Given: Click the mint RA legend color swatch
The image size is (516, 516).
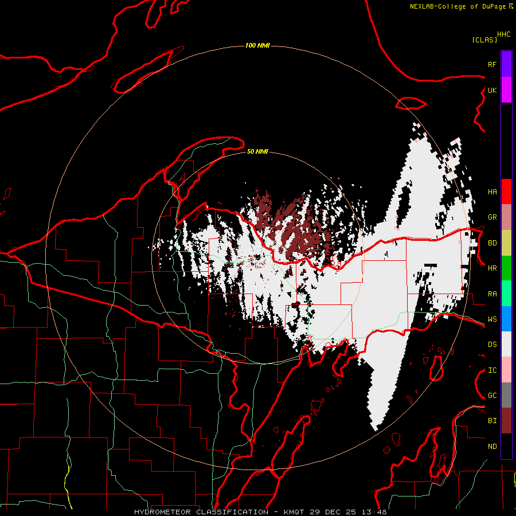Looking at the screenshot, I should (506, 294).
